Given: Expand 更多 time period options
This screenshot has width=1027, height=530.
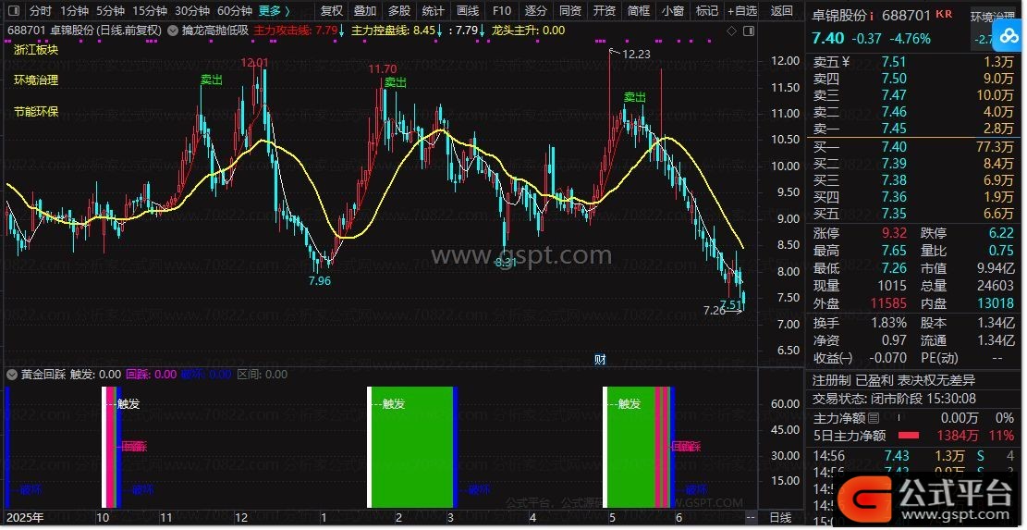Looking at the screenshot, I should (x=275, y=11).
